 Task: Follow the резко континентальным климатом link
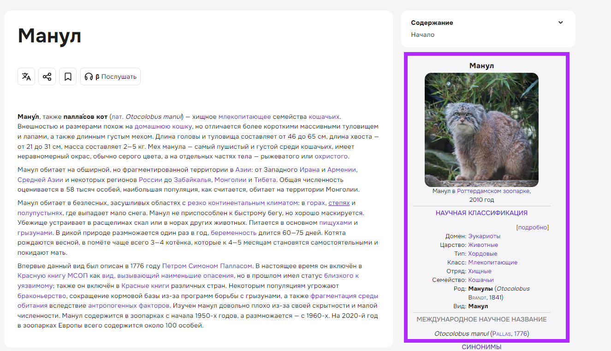point(243,203)
